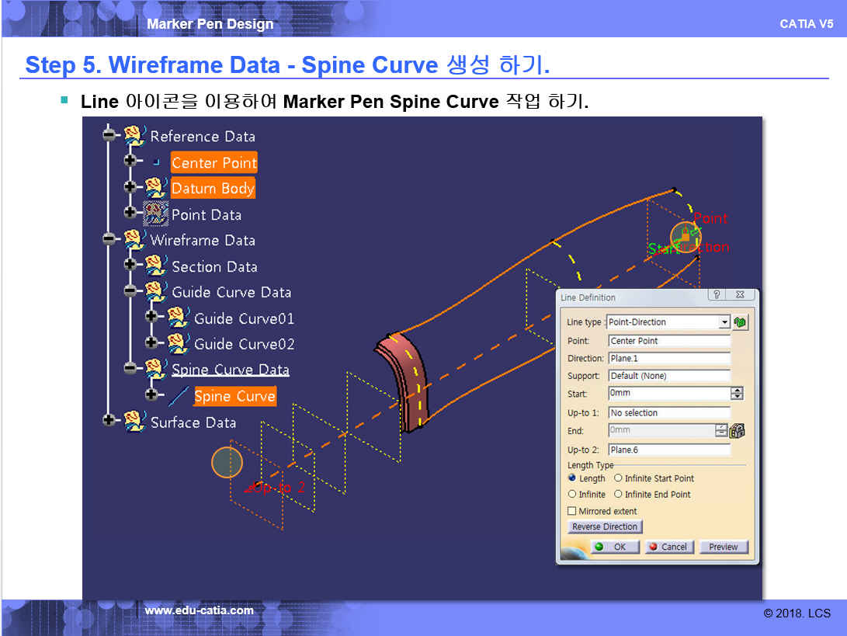The width and height of the screenshot is (847, 636).
Task: Expand the Section Data tree node
Action: 130,266
